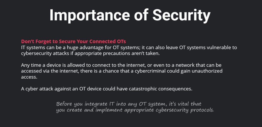Click the word "Security" in the title
The height and width of the screenshot is (127, 262).
point(181,15)
